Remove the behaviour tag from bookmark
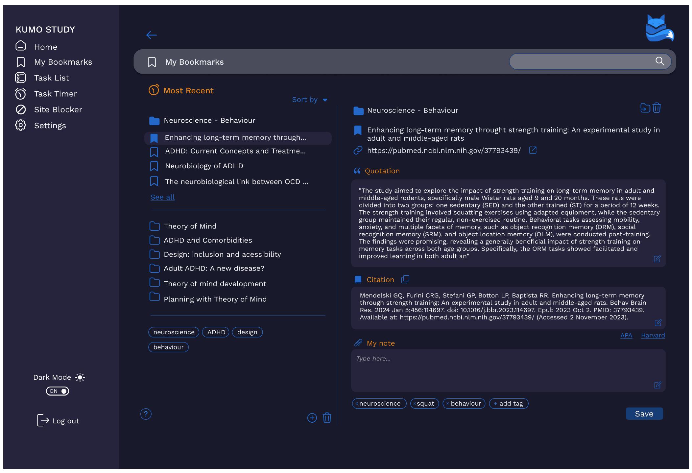The height and width of the screenshot is (473, 692). tap(447, 404)
